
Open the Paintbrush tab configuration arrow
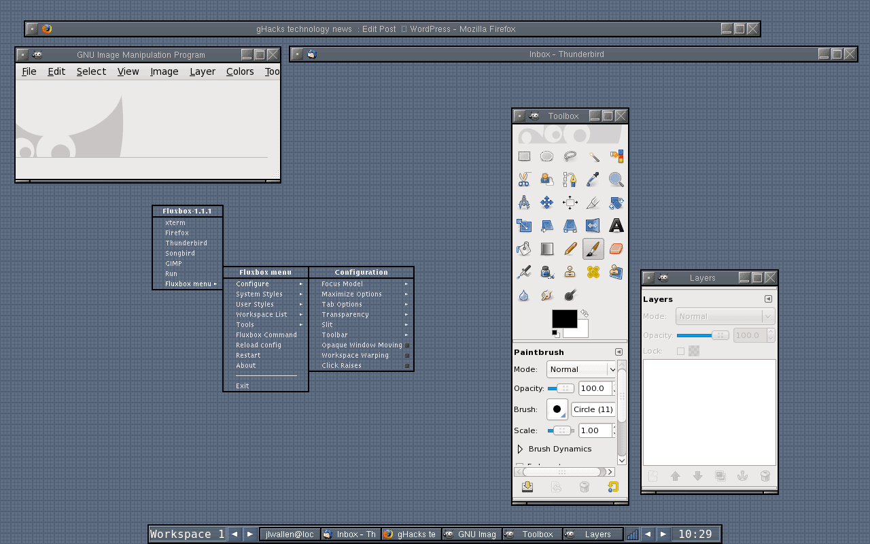coord(619,352)
